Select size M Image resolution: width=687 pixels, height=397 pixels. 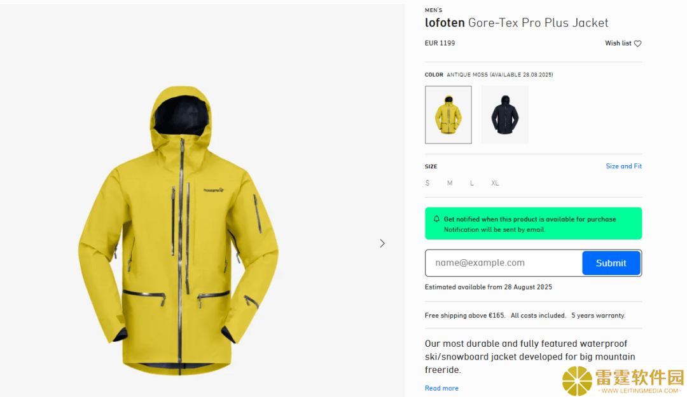point(450,183)
